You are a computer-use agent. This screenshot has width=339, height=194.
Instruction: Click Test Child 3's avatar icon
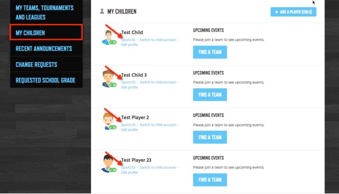coord(108,78)
